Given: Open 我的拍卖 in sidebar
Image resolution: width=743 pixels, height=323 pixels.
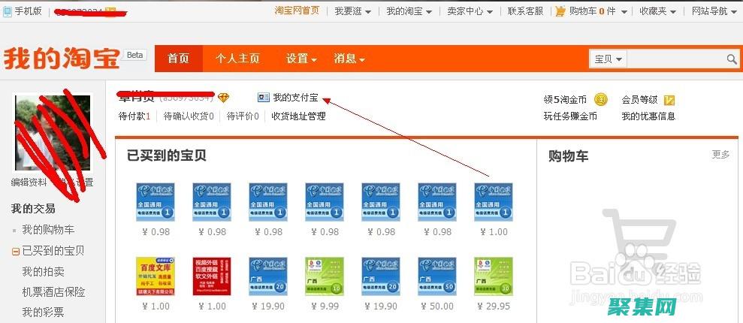Looking at the screenshot, I should [x=43, y=272].
